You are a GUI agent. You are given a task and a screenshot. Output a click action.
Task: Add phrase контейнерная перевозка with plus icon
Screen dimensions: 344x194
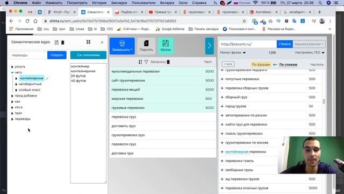222,152
